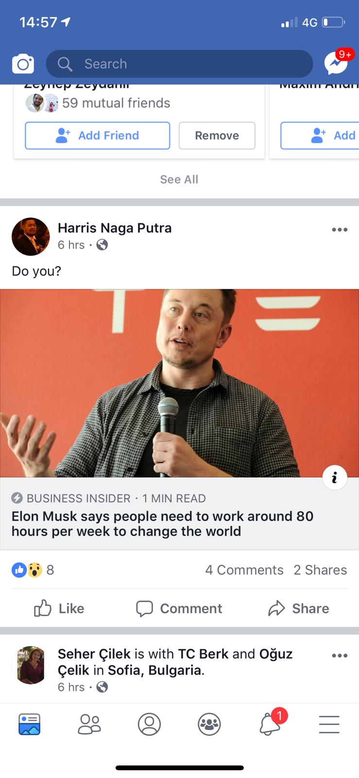Image resolution: width=359 pixels, height=778 pixels.
Task: Open the friends tab icon
Action: coord(89,724)
